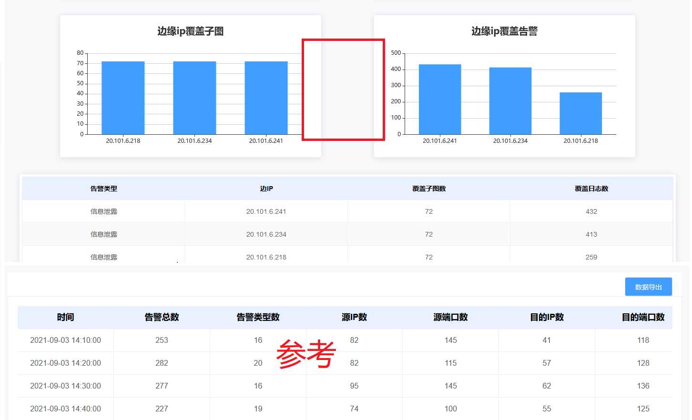This screenshot has height=420, width=692.
Task: Click the 目的端口数 column header
Action: pos(643,317)
